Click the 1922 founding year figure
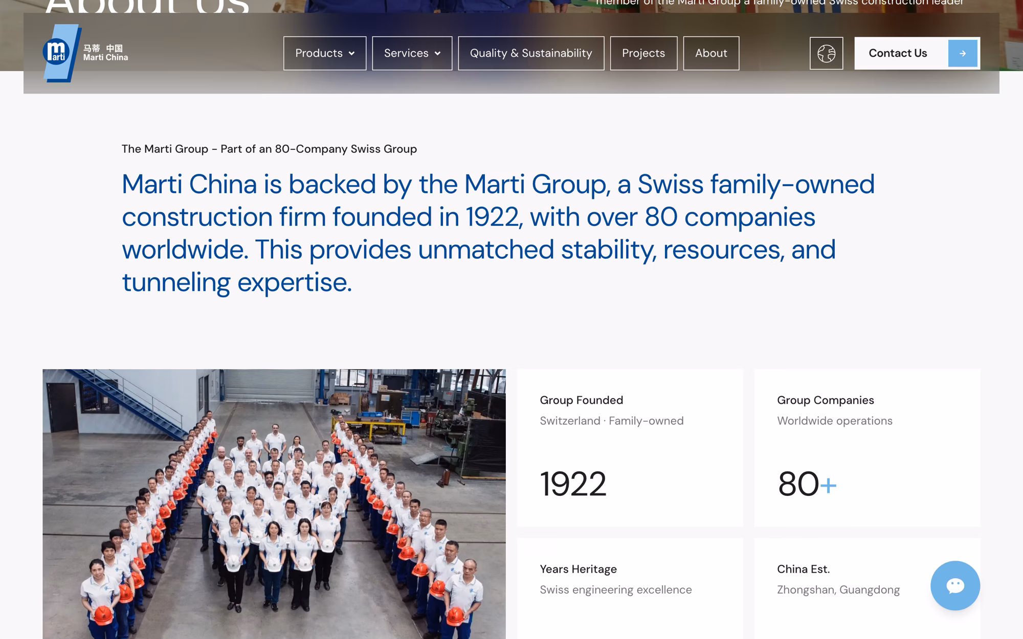The image size is (1023, 639). click(573, 484)
